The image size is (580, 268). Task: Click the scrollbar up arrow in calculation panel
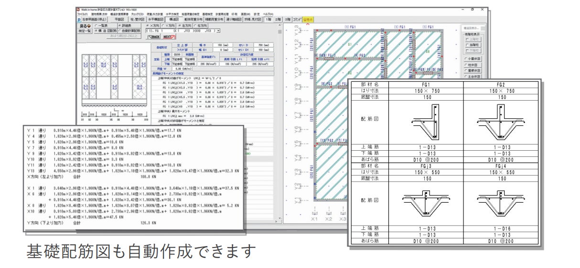tap(279, 25)
